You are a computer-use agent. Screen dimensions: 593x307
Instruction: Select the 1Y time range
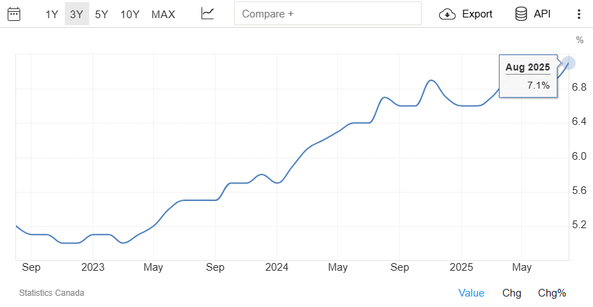click(x=52, y=14)
